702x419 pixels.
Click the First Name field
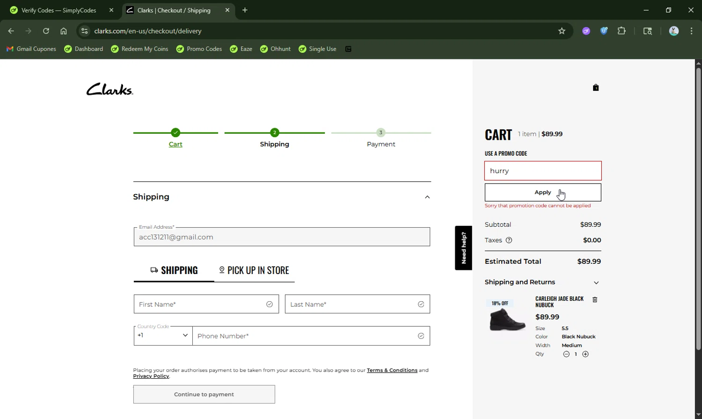pyautogui.click(x=206, y=304)
